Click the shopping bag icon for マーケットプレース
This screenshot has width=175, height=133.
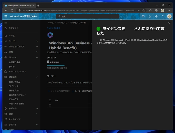(x=5, y=72)
